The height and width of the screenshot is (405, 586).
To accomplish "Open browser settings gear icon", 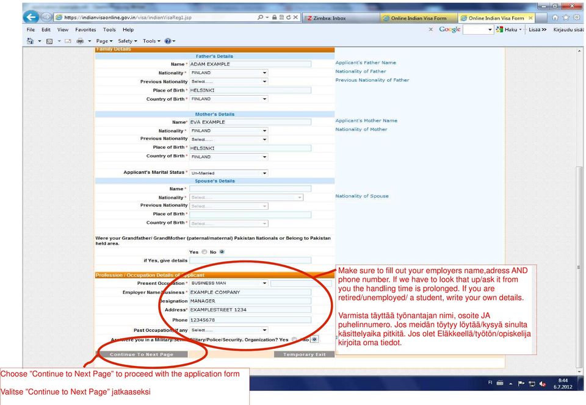I will 577,18.
